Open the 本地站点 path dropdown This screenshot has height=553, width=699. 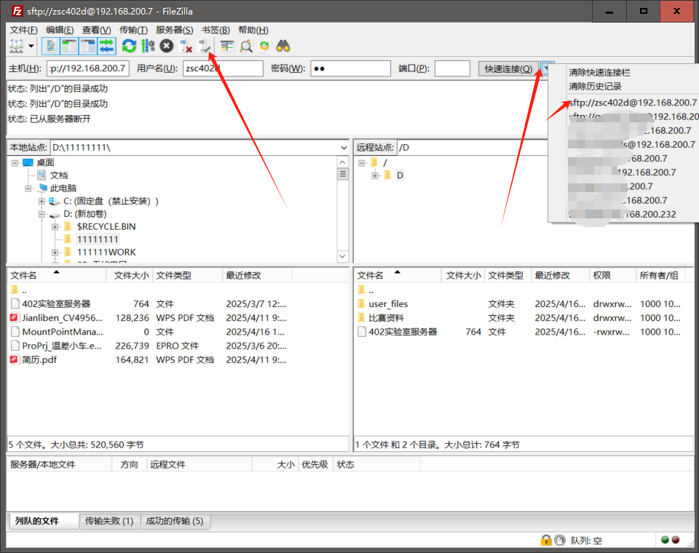pyautogui.click(x=344, y=148)
